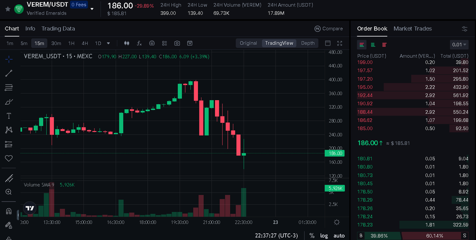Open the Fibonacci retracement tool
The width and height of the screenshot is (476, 240).
(9, 88)
